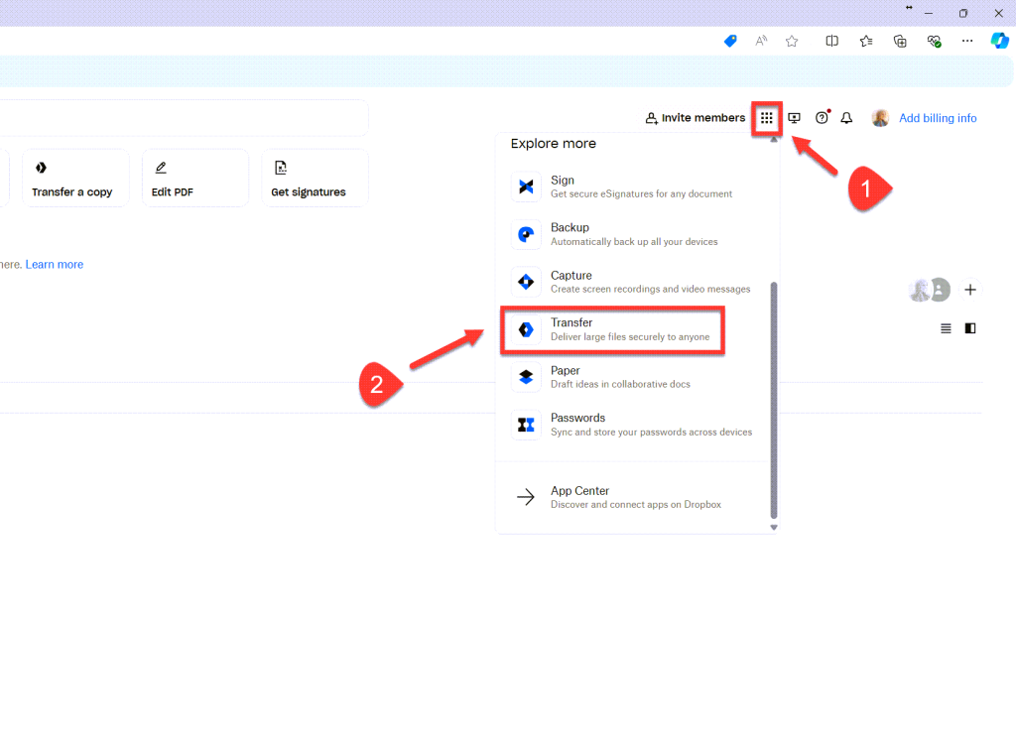Image resolution: width=1016 pixels, height=749 pixels.
Task: Click Invite members button
Action: [x=696, y=118]
